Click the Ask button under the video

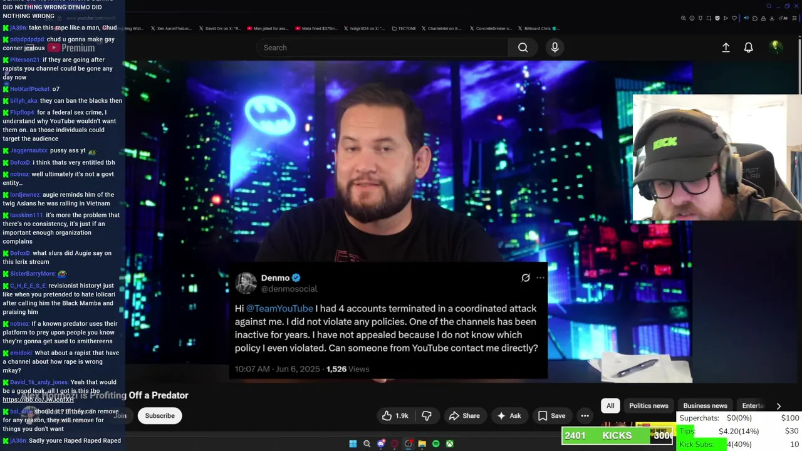(x=509, y=416)
